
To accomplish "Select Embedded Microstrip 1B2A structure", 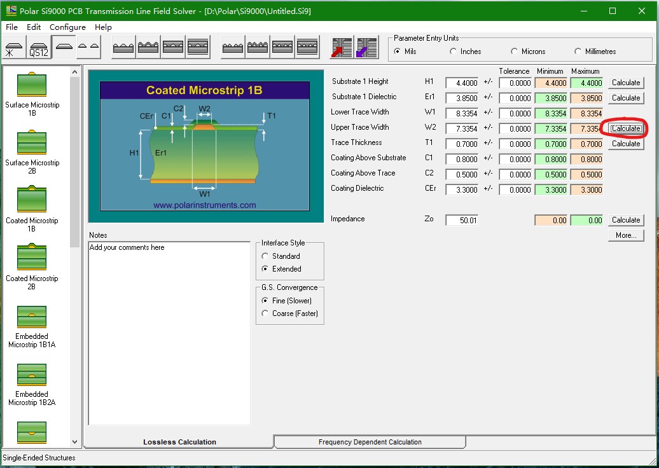I will point(32,385).
